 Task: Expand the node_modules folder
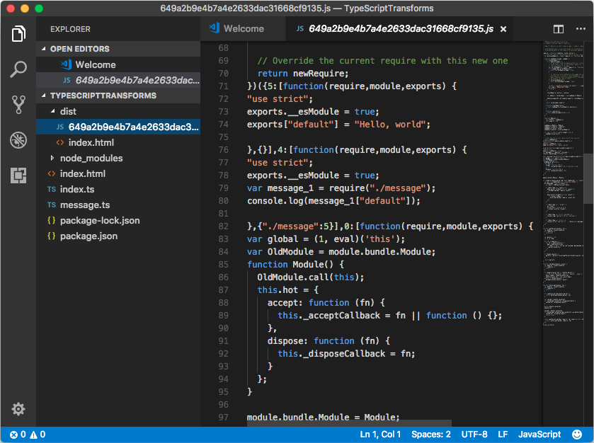pyautogui.click(x=52, y=158)
